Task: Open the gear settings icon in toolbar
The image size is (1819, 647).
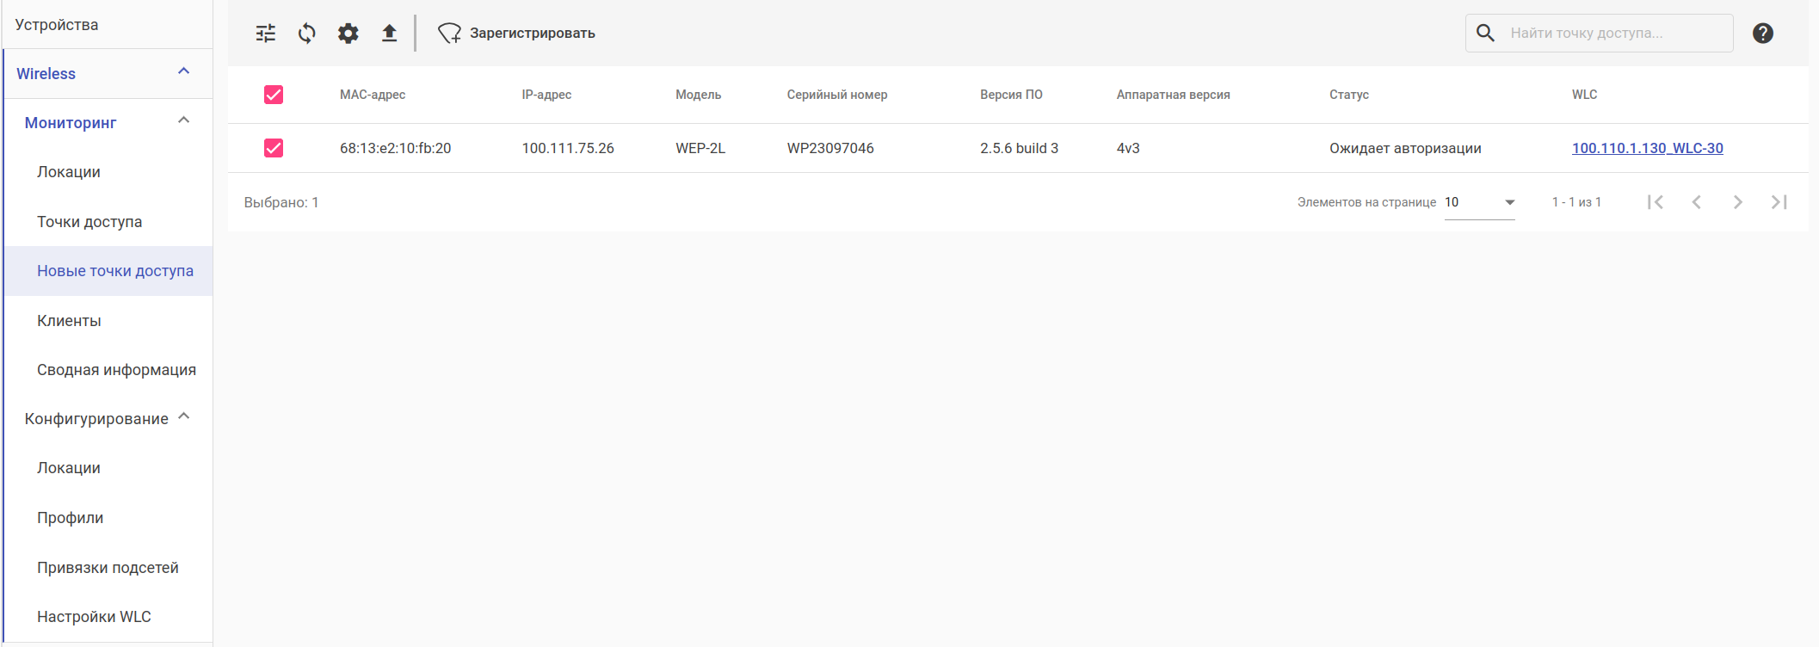Action: click(x=348, y=34)
